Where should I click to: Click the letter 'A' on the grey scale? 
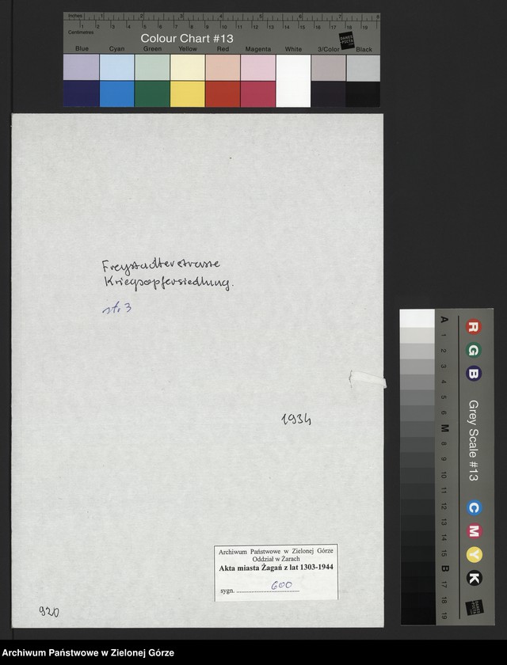point(444,319)
